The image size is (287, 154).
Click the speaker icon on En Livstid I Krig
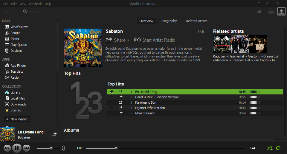(x=112, y=92)
